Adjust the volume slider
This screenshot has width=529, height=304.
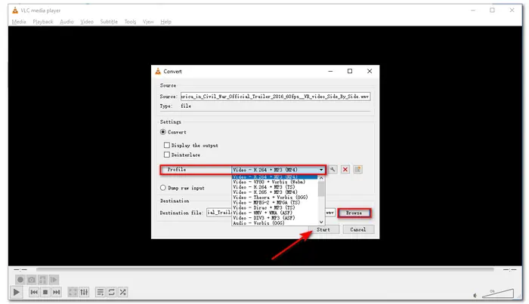498,293
